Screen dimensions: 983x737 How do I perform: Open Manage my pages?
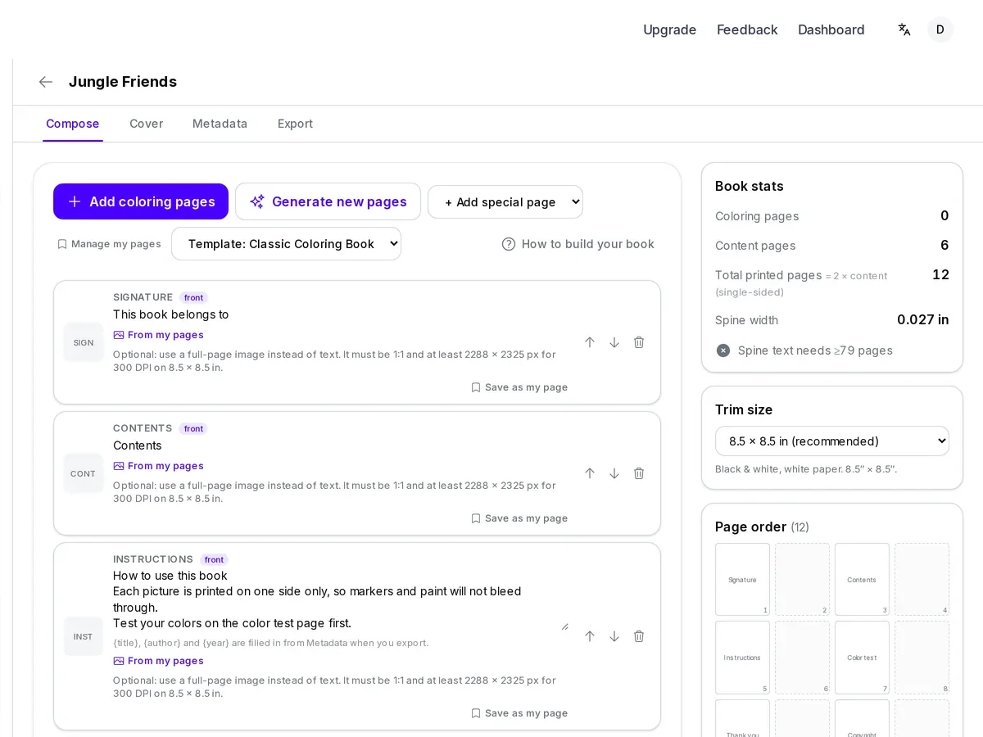pos(109,244)
